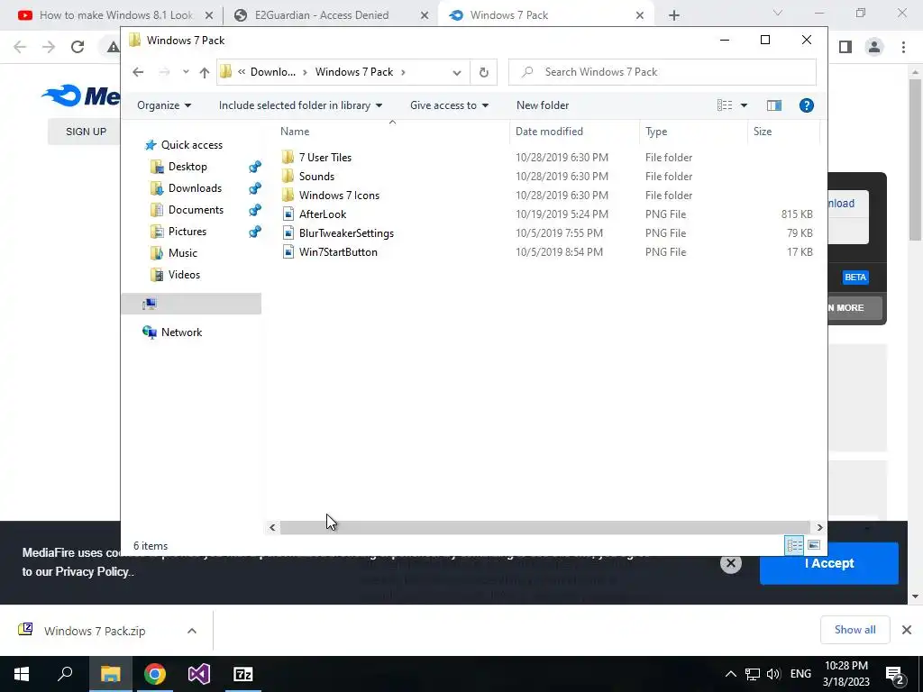Viewport: 923px width, 692px height.
Task: Select Network in navigation pane
Action: (181, 332)
